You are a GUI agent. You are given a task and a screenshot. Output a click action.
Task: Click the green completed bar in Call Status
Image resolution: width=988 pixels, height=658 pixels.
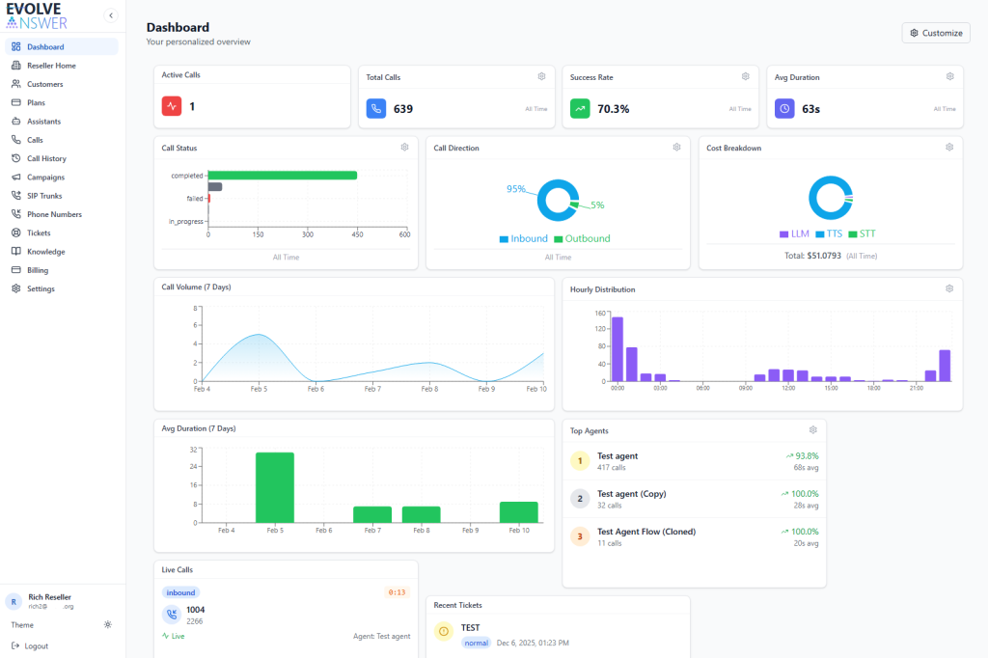(x=282, y=176)
